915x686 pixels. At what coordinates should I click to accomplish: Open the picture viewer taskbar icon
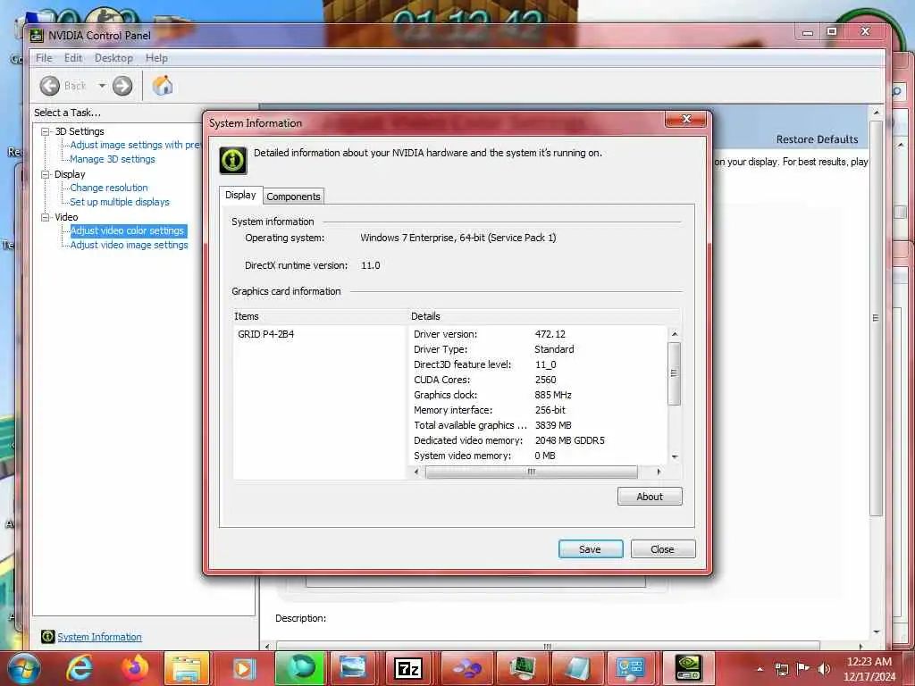coord(353,668)
